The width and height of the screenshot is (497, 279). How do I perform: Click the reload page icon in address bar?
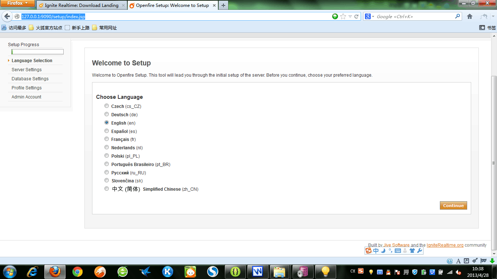pyautogui.click(x=357, y=16)
